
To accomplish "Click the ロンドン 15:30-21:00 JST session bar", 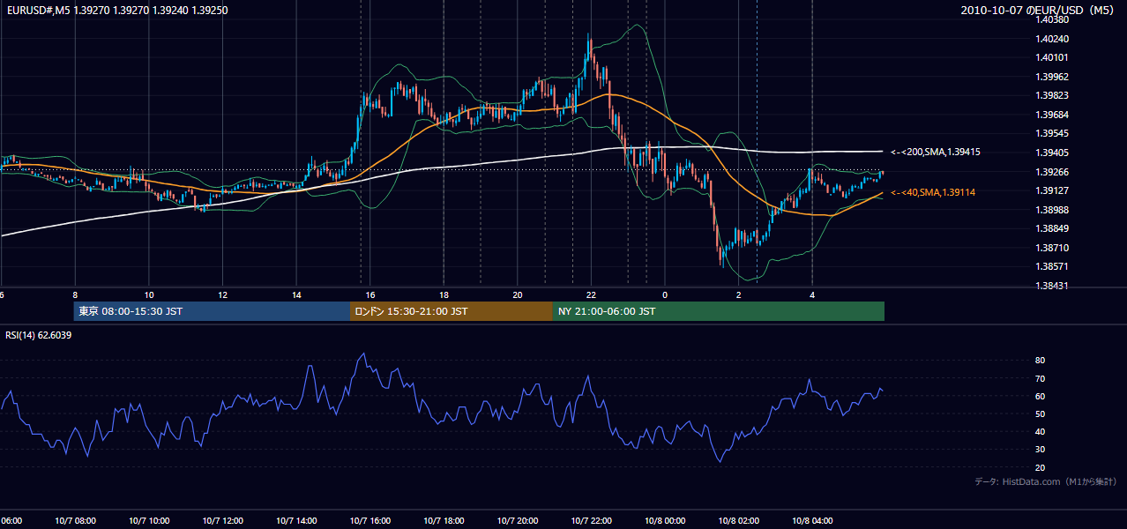I will point(452,311).
